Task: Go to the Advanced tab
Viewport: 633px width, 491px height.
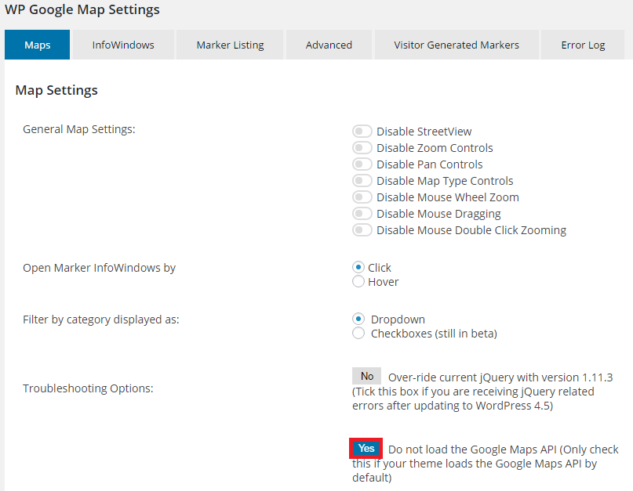Action: (329, 45)
